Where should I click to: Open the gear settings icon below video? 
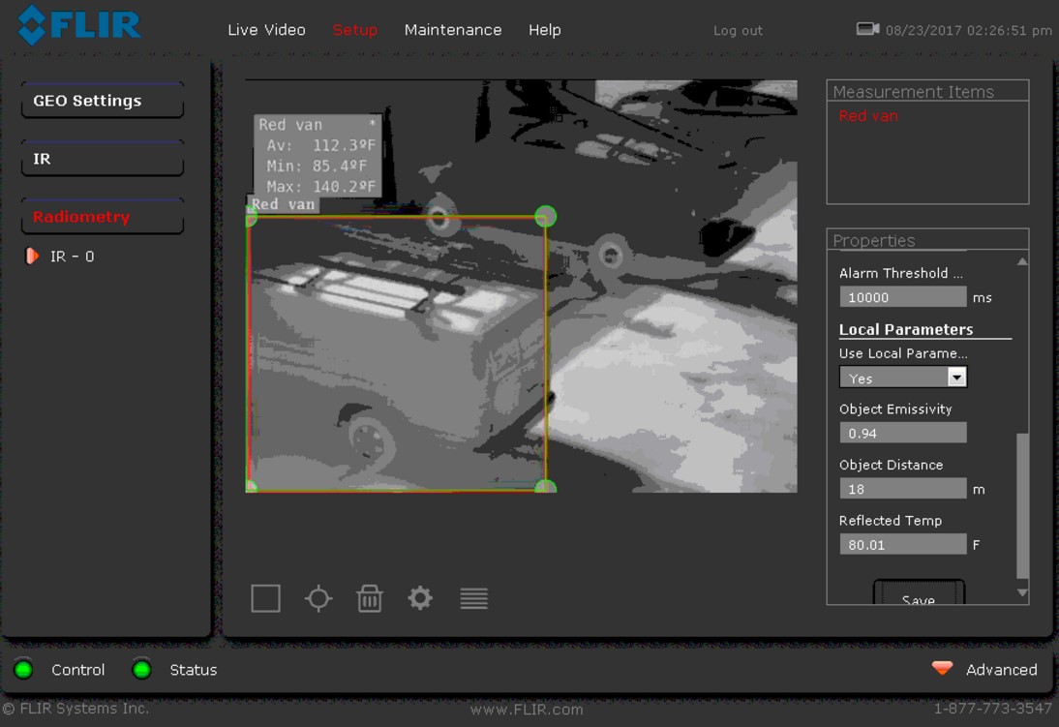click(420, 598)
